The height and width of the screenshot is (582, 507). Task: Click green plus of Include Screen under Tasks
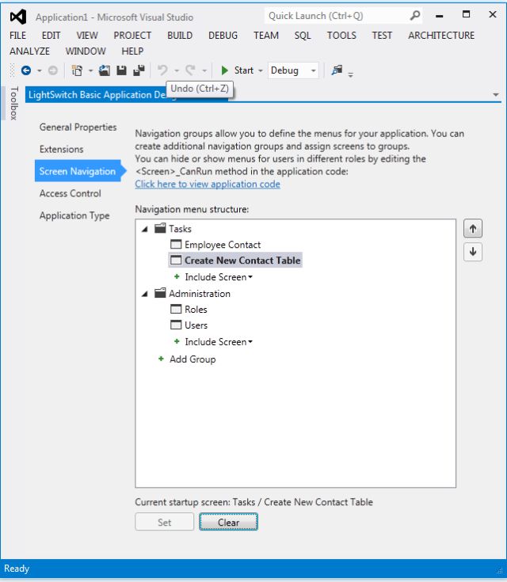click(x=177, y=276)
